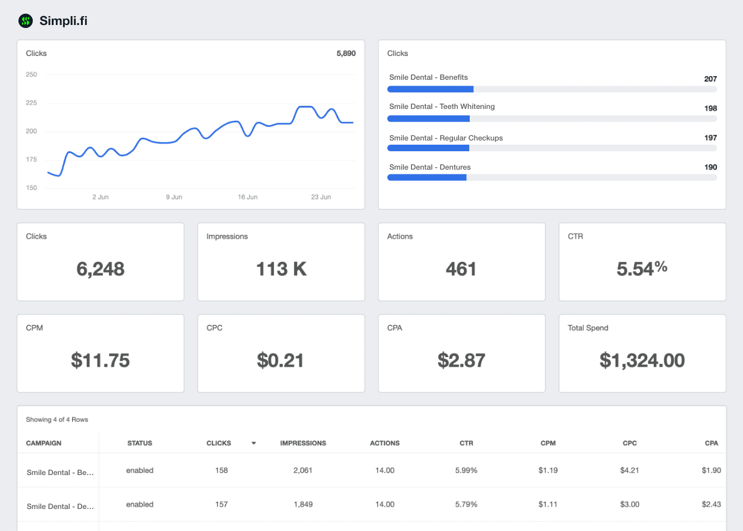Click the Smile Dental - Teeth Whitening progress bar

tap(428, 118)
